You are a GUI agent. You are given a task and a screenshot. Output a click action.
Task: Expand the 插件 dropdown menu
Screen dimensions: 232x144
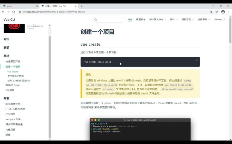click(x=174, y=20)
